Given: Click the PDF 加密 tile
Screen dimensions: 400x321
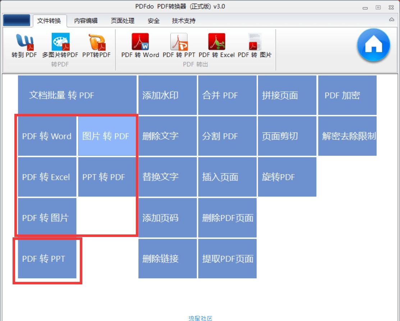Looking at the screenshot, I should (348, 95).
